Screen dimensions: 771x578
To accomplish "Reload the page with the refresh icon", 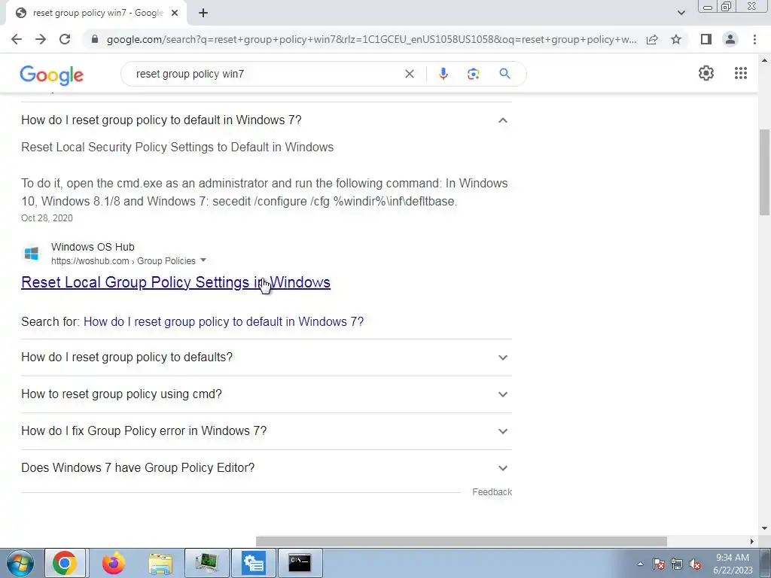I will tap(65, 39).
